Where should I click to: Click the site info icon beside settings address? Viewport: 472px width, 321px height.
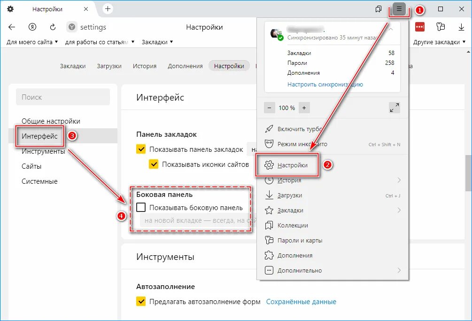72,27
